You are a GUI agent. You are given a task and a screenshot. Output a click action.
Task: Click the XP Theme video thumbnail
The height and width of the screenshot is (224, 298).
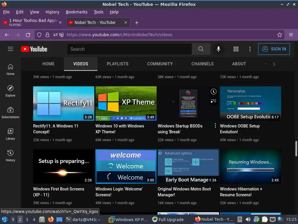coord(126,104)
